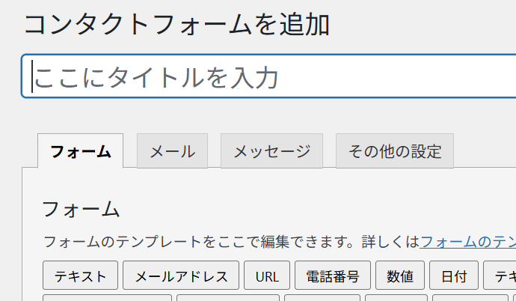The width and height of the screenshot is (516, 301).
Task: Insert a 電話番号 field tag
Action: click(x=333, y=276)
